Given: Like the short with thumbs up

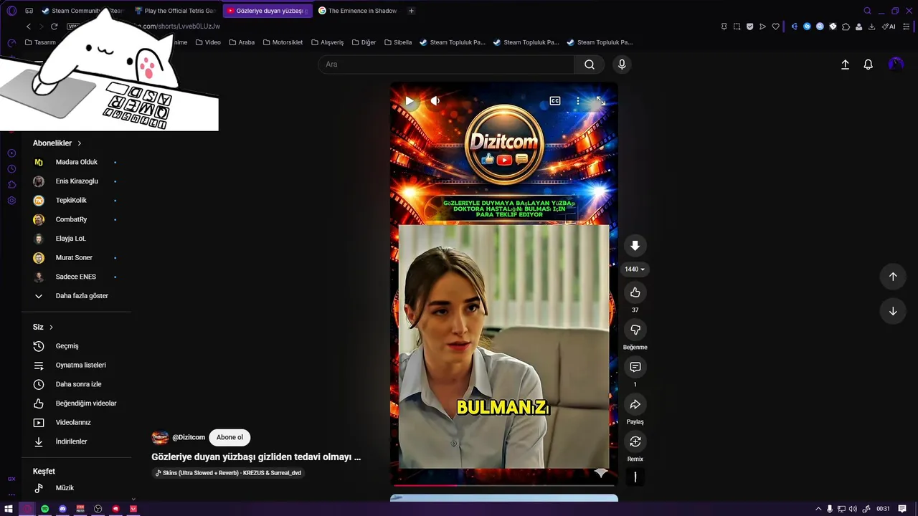Looking at the screenshot, I should (635, 292).
